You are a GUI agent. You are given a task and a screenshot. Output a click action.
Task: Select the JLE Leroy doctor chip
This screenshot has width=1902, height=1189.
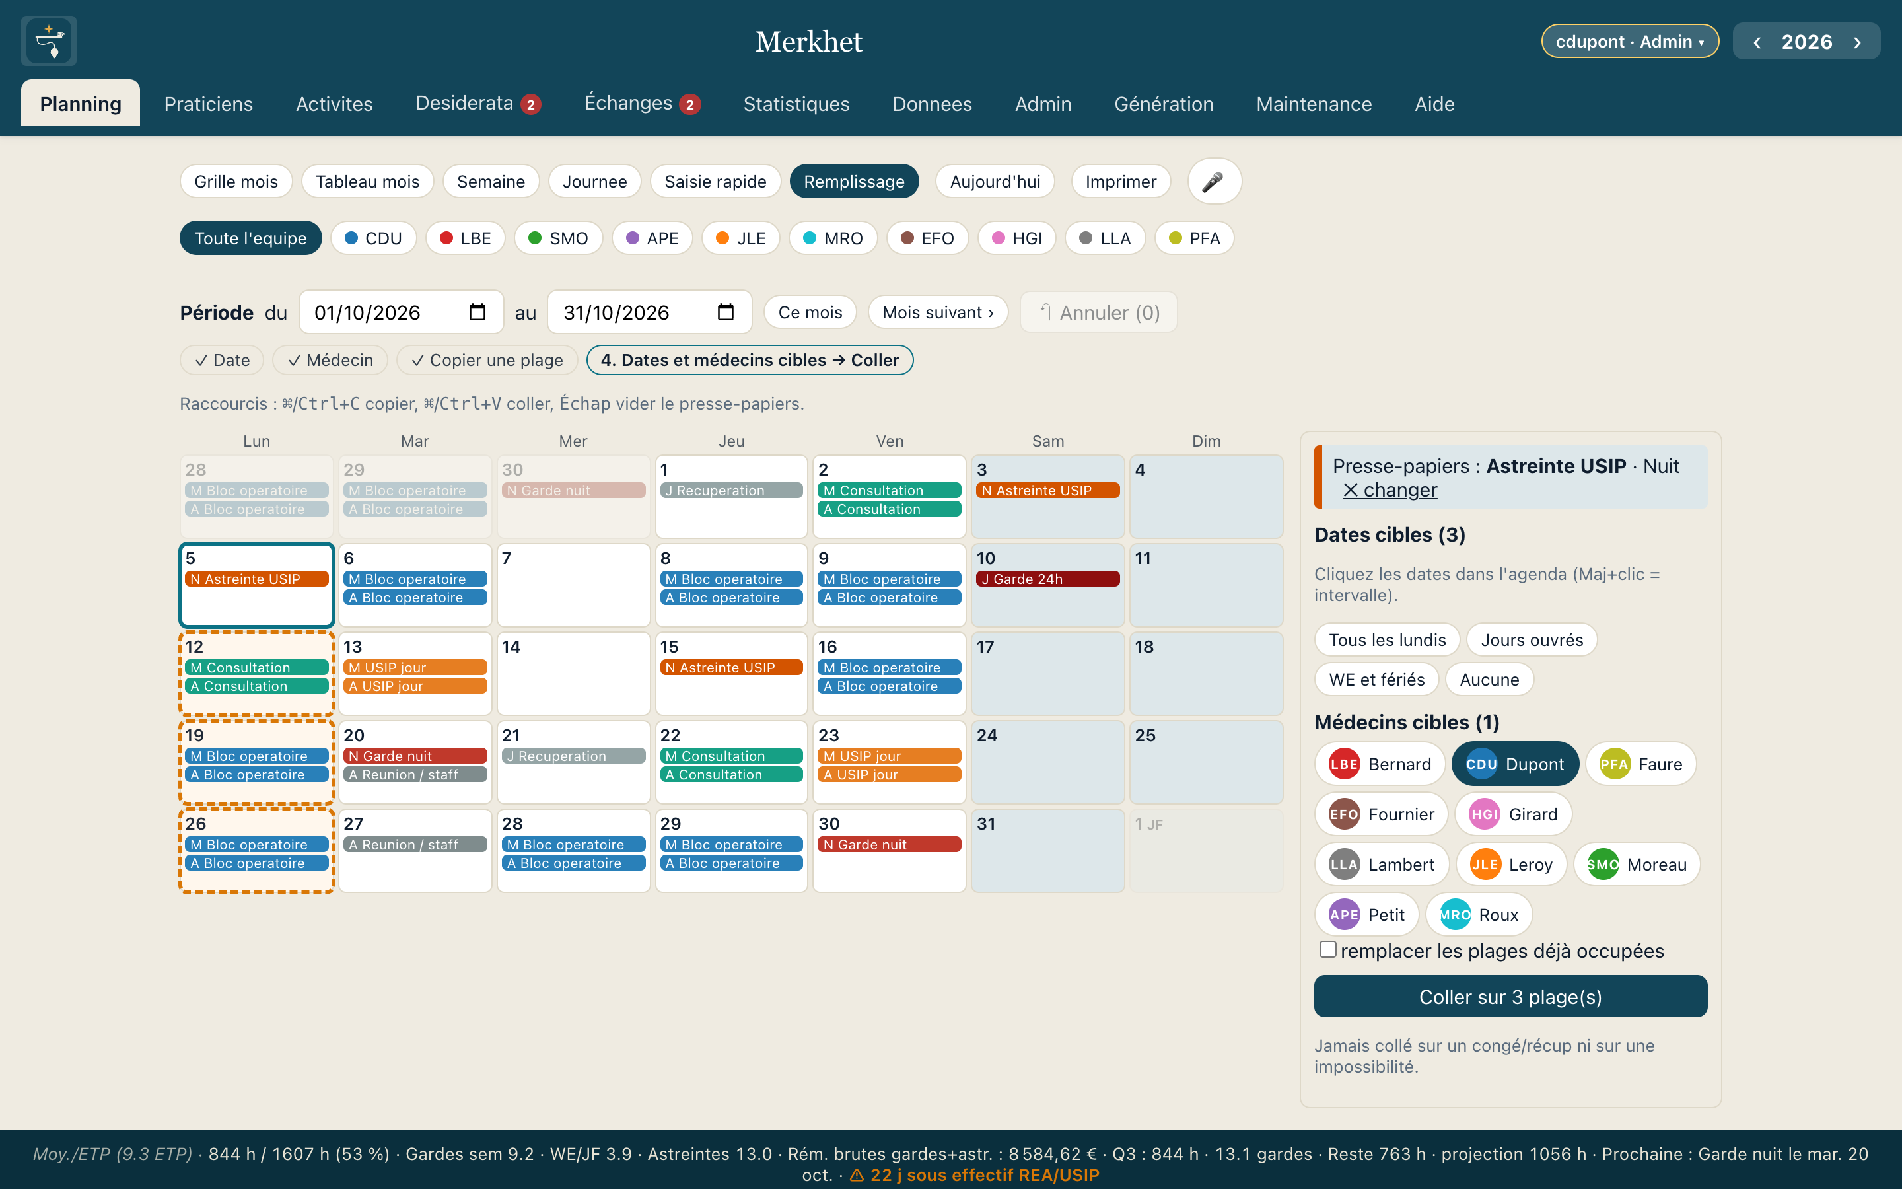pos(1512,864)
